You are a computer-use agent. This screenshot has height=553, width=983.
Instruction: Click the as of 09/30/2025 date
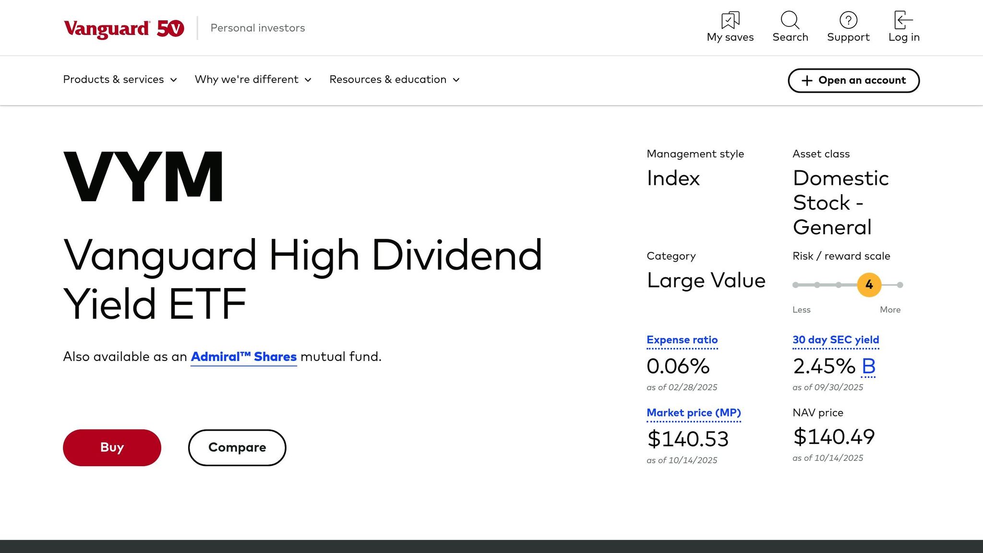[828, 387]
